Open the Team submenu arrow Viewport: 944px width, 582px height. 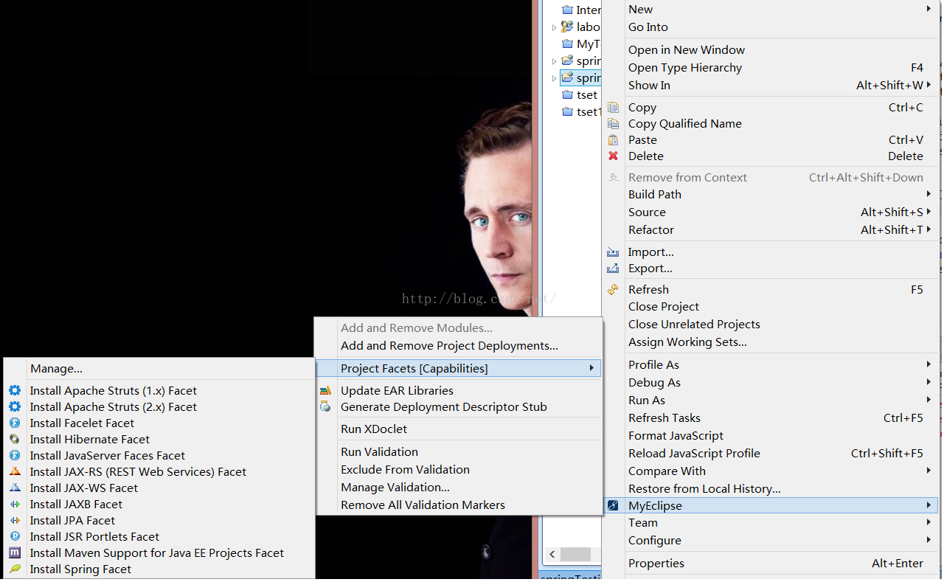tap(929, 523)
